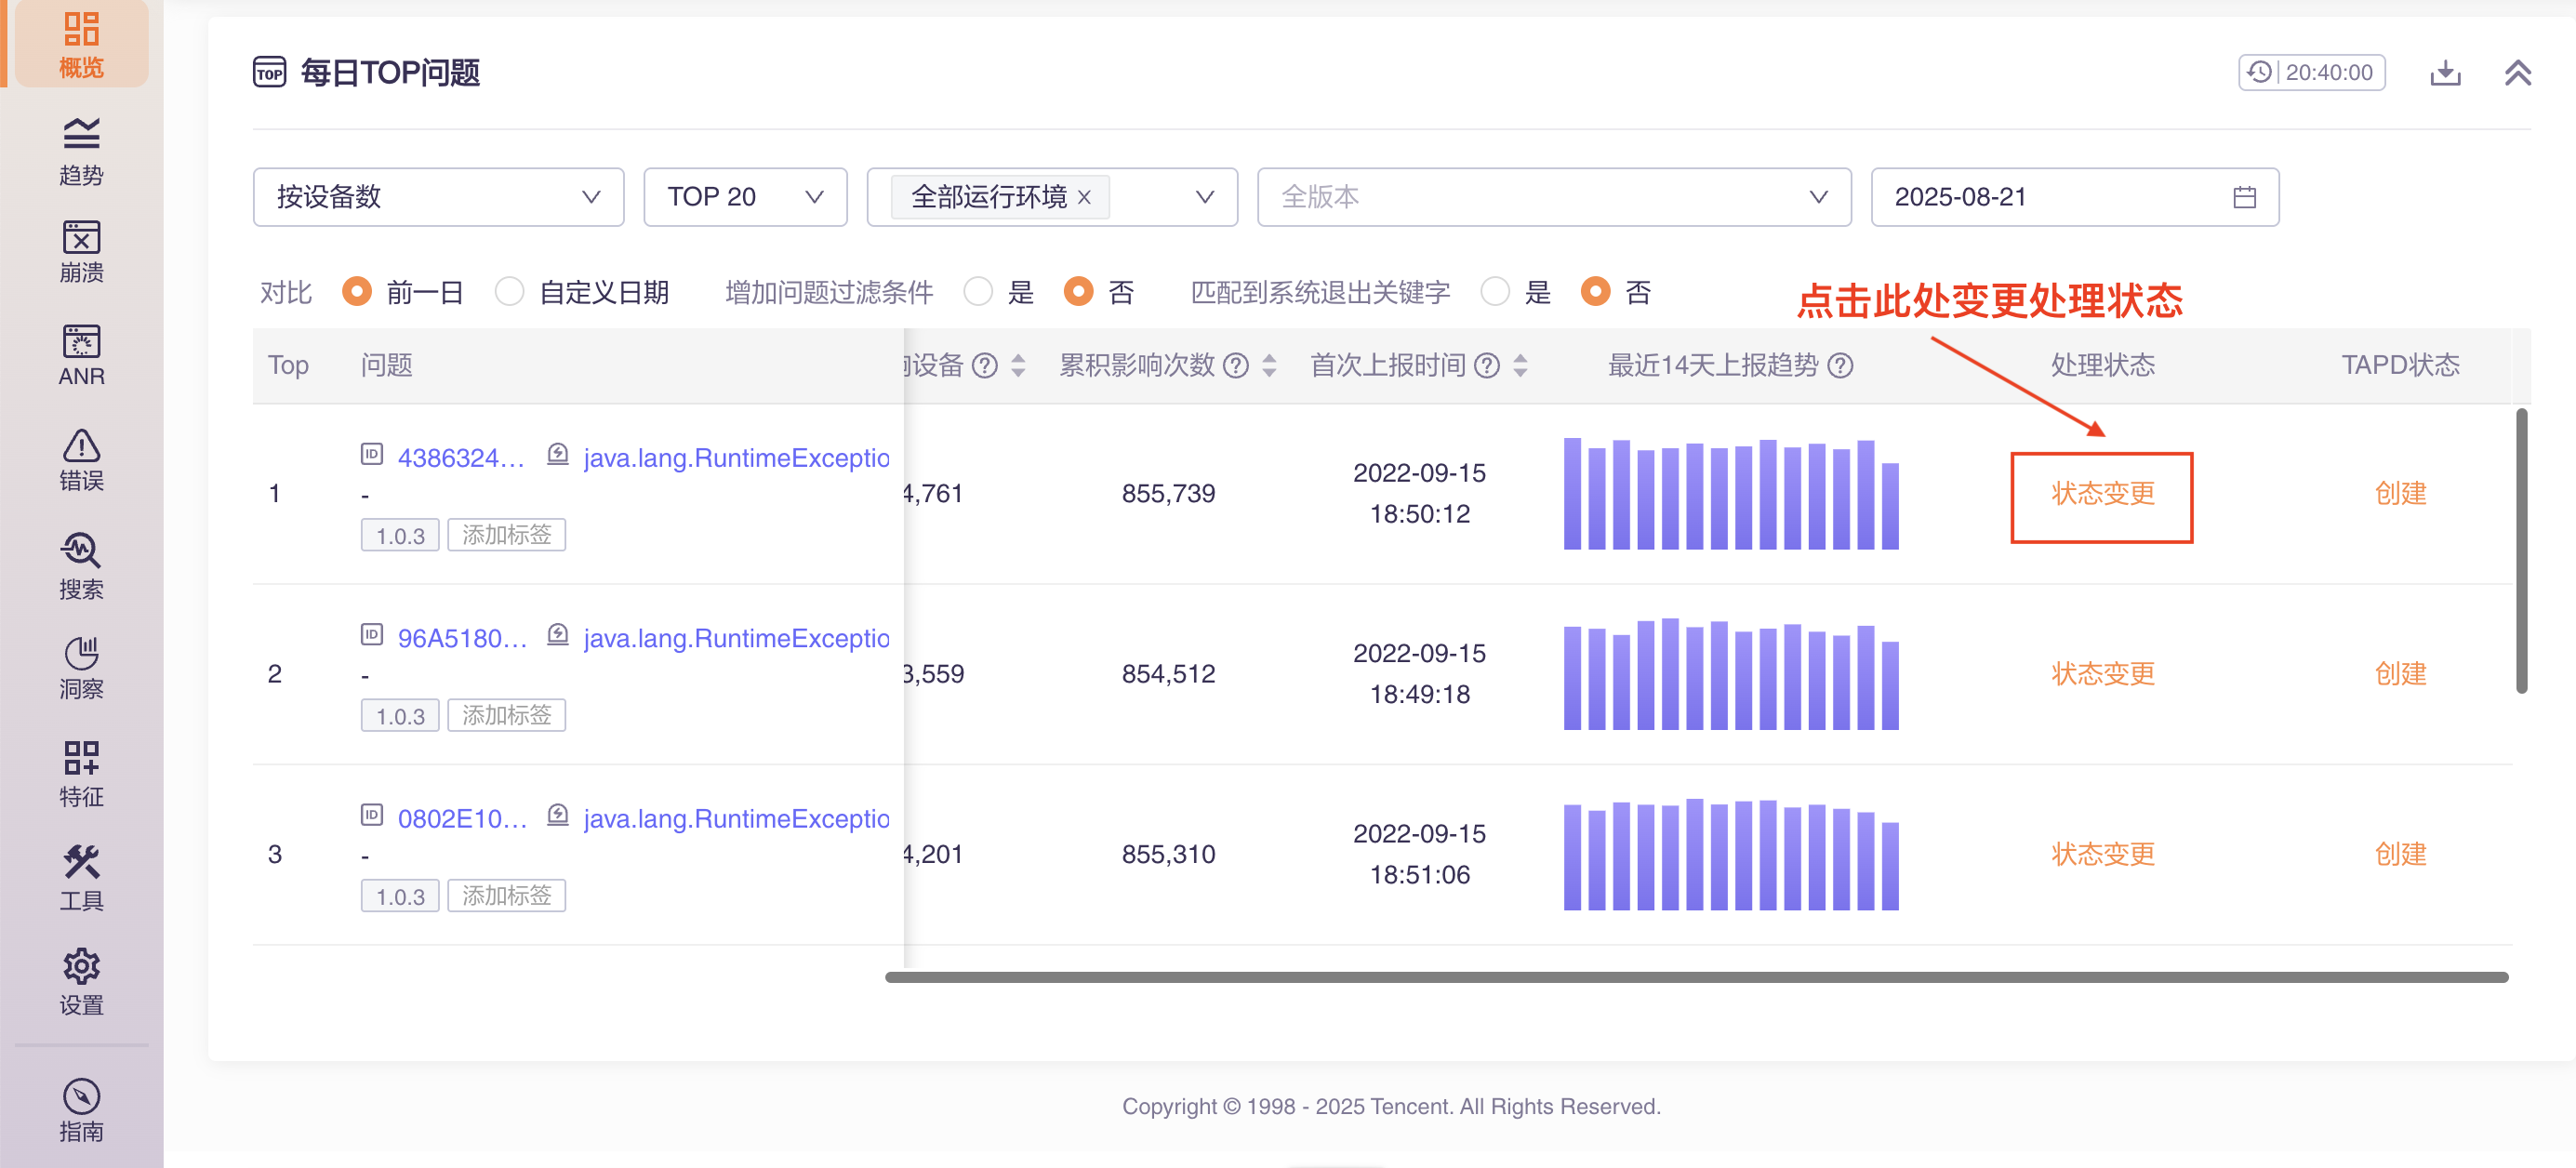Click the table horizontal scrollbar
Image resolution: width=2576 pixels, height=1168 pixels.
click(1696, 977)
